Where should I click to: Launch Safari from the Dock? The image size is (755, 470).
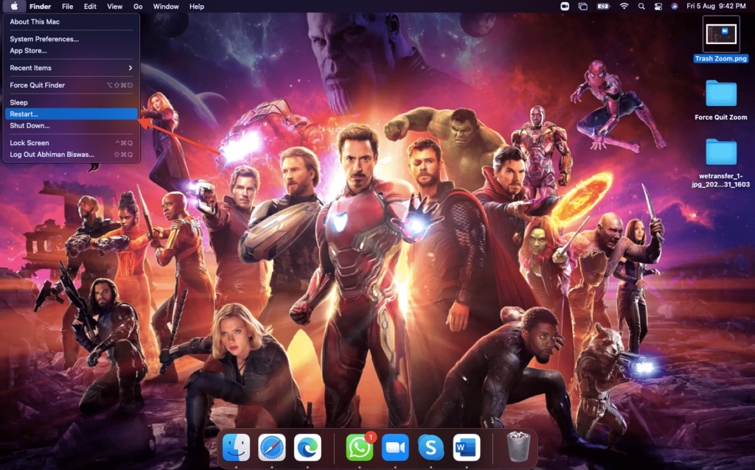(x=272, y=447)
